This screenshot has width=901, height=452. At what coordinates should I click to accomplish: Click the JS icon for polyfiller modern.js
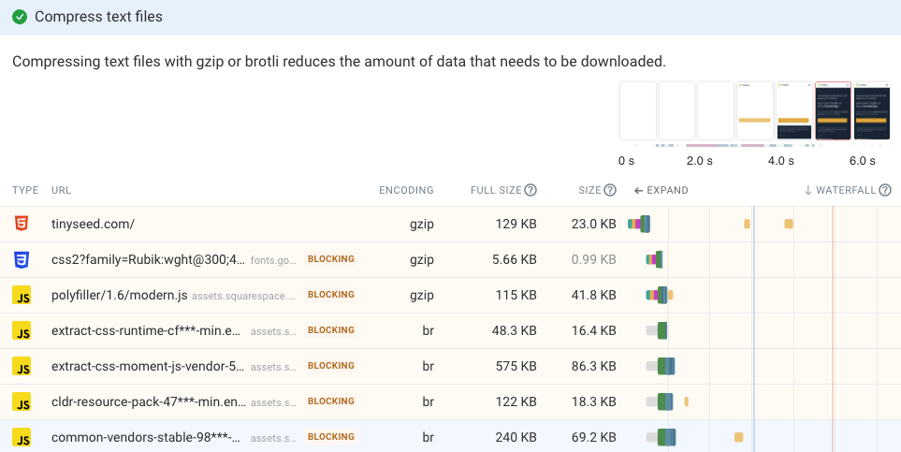(22, 295)
